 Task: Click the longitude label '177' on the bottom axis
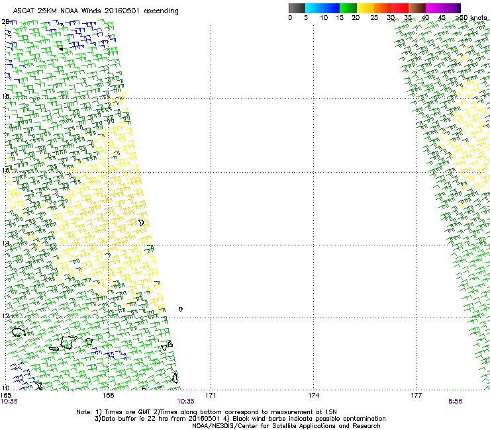click(416, 396)
